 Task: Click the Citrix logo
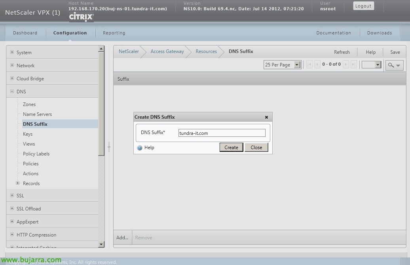tap(81, 17)
